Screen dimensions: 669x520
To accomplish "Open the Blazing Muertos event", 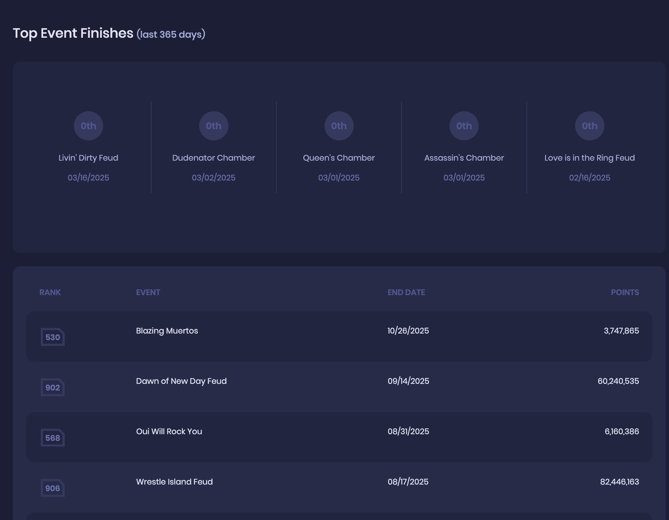I will point(167,331).
